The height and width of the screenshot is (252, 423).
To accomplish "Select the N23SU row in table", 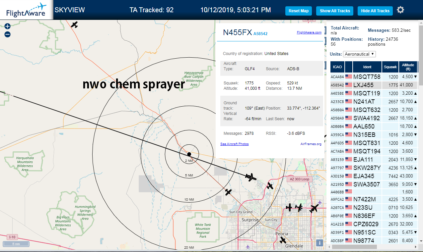I will click(374, 208).
